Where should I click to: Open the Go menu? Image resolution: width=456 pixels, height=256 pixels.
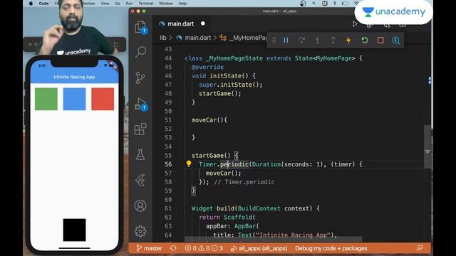118,4
